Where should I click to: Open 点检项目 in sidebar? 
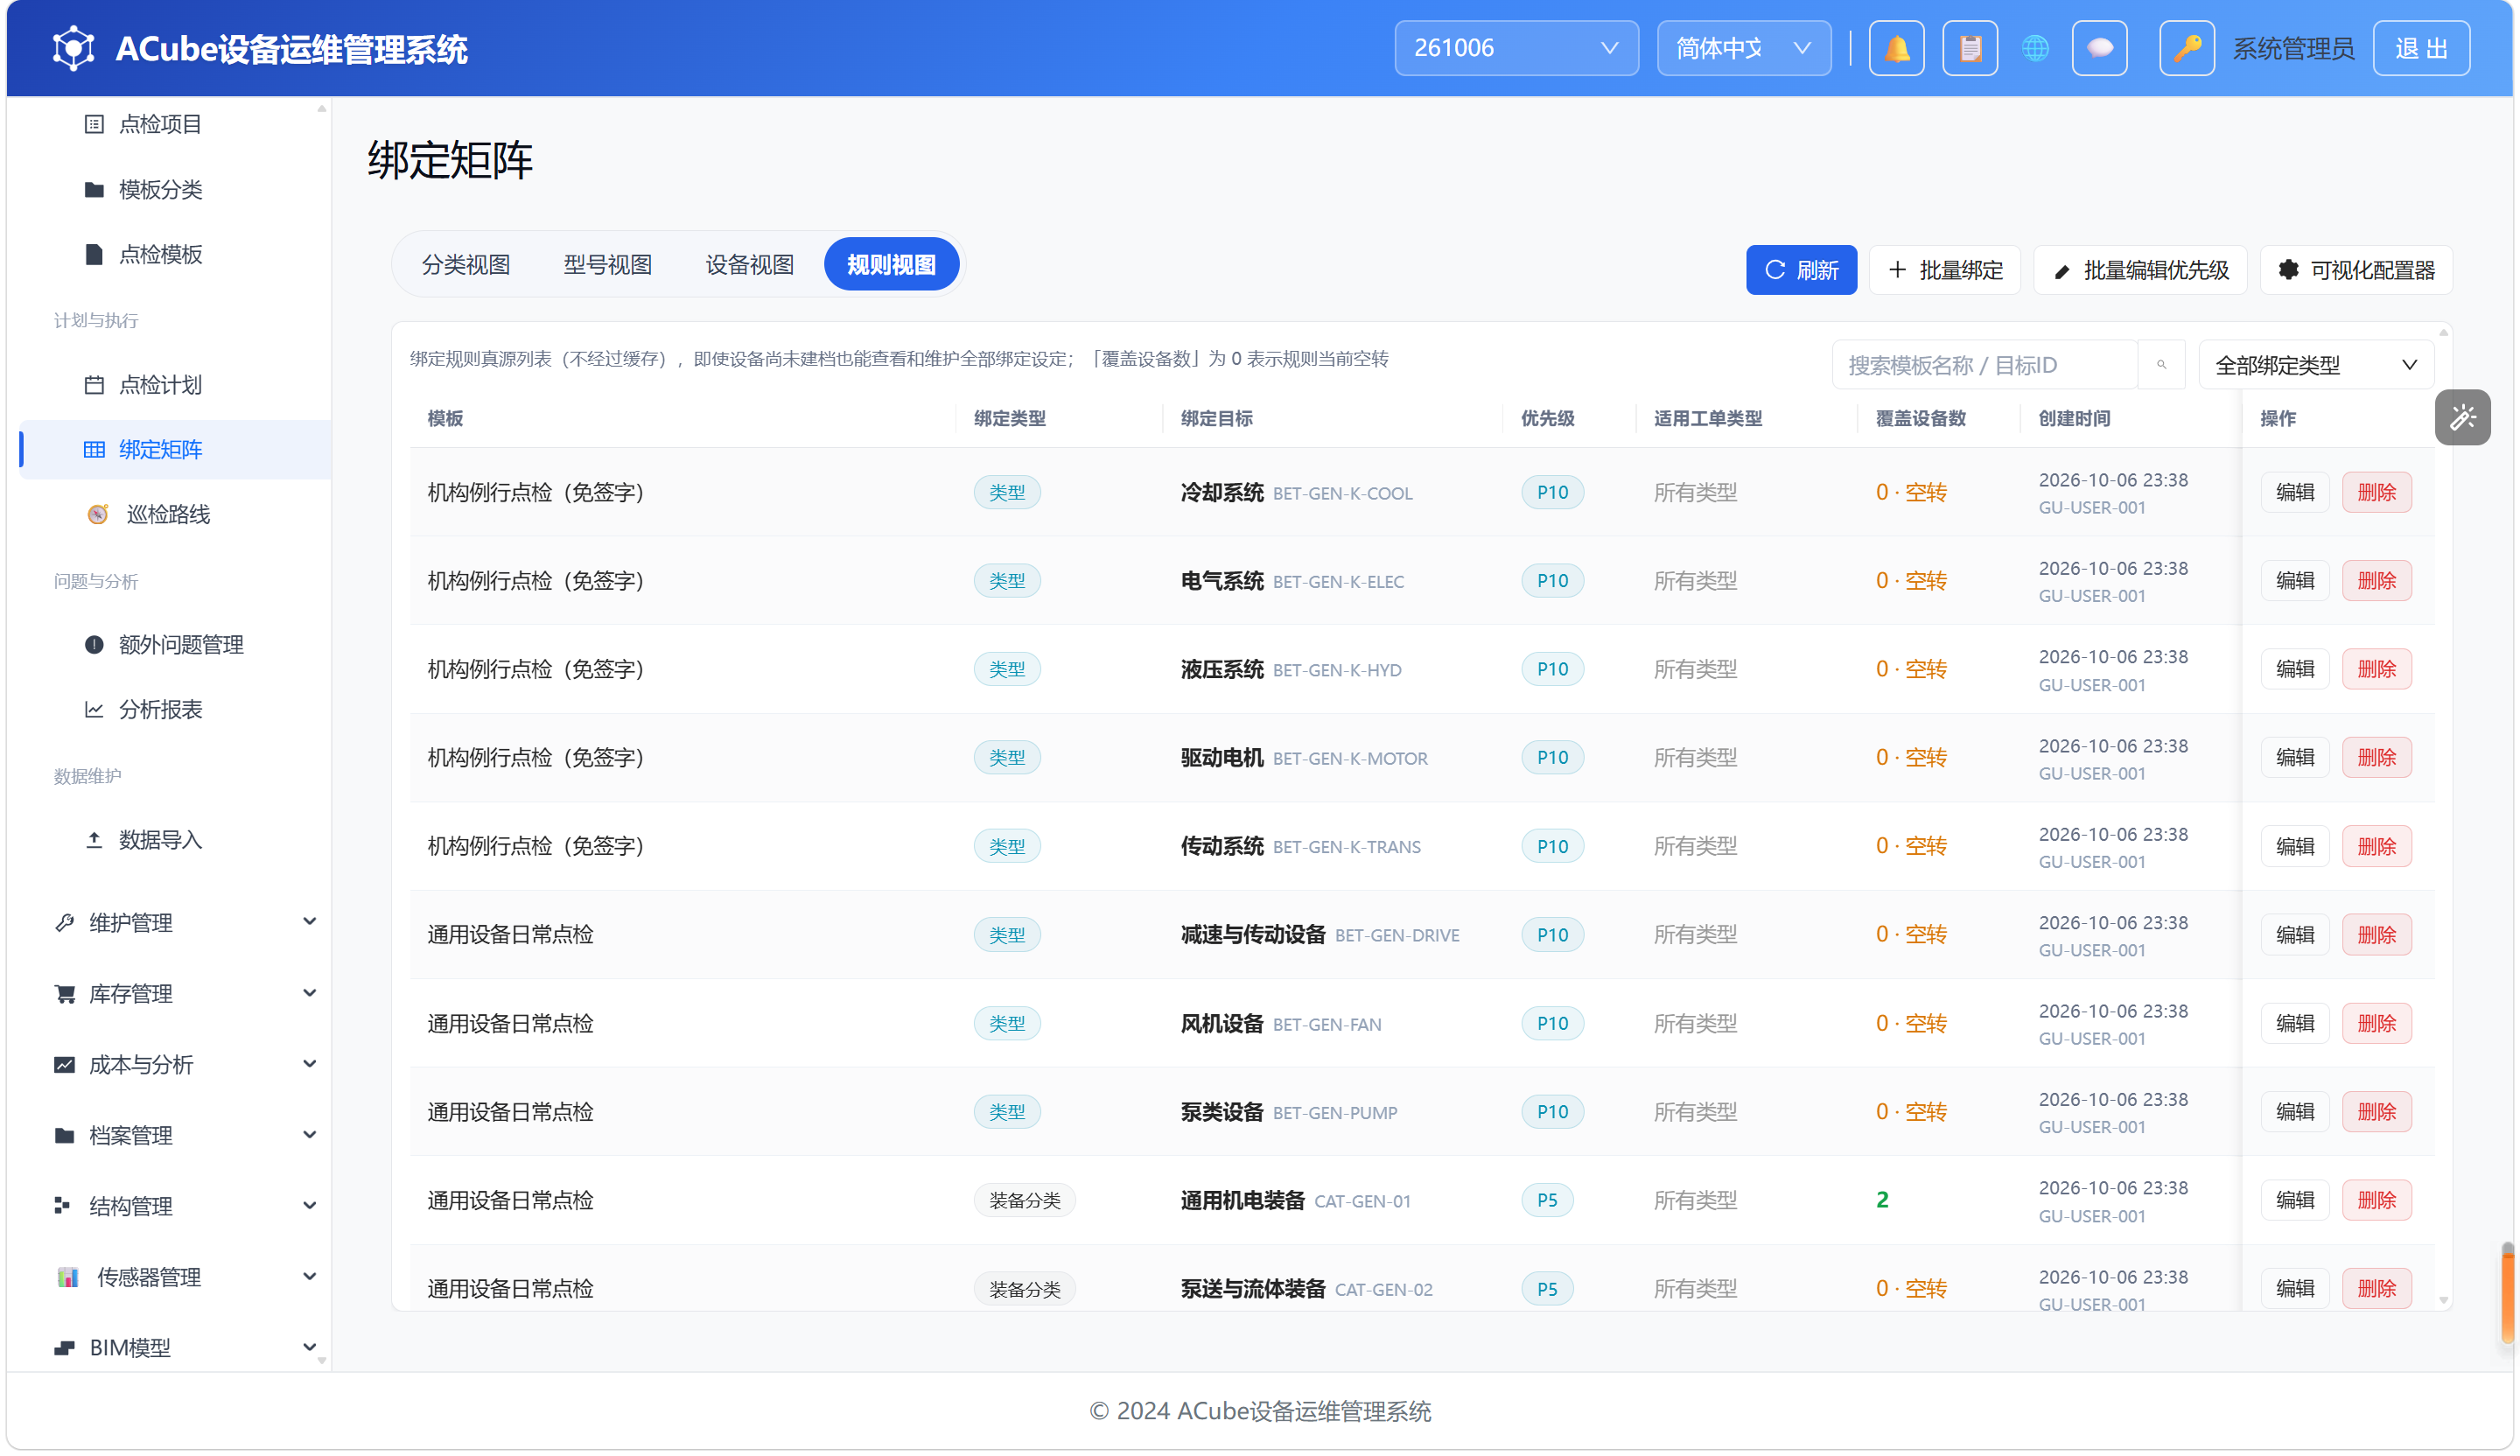[x=160, y=124]
